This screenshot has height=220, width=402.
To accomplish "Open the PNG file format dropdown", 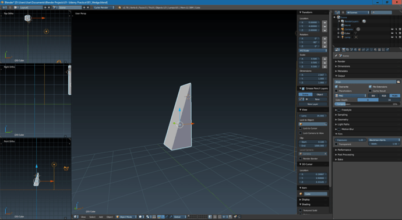I will (351, 96).
